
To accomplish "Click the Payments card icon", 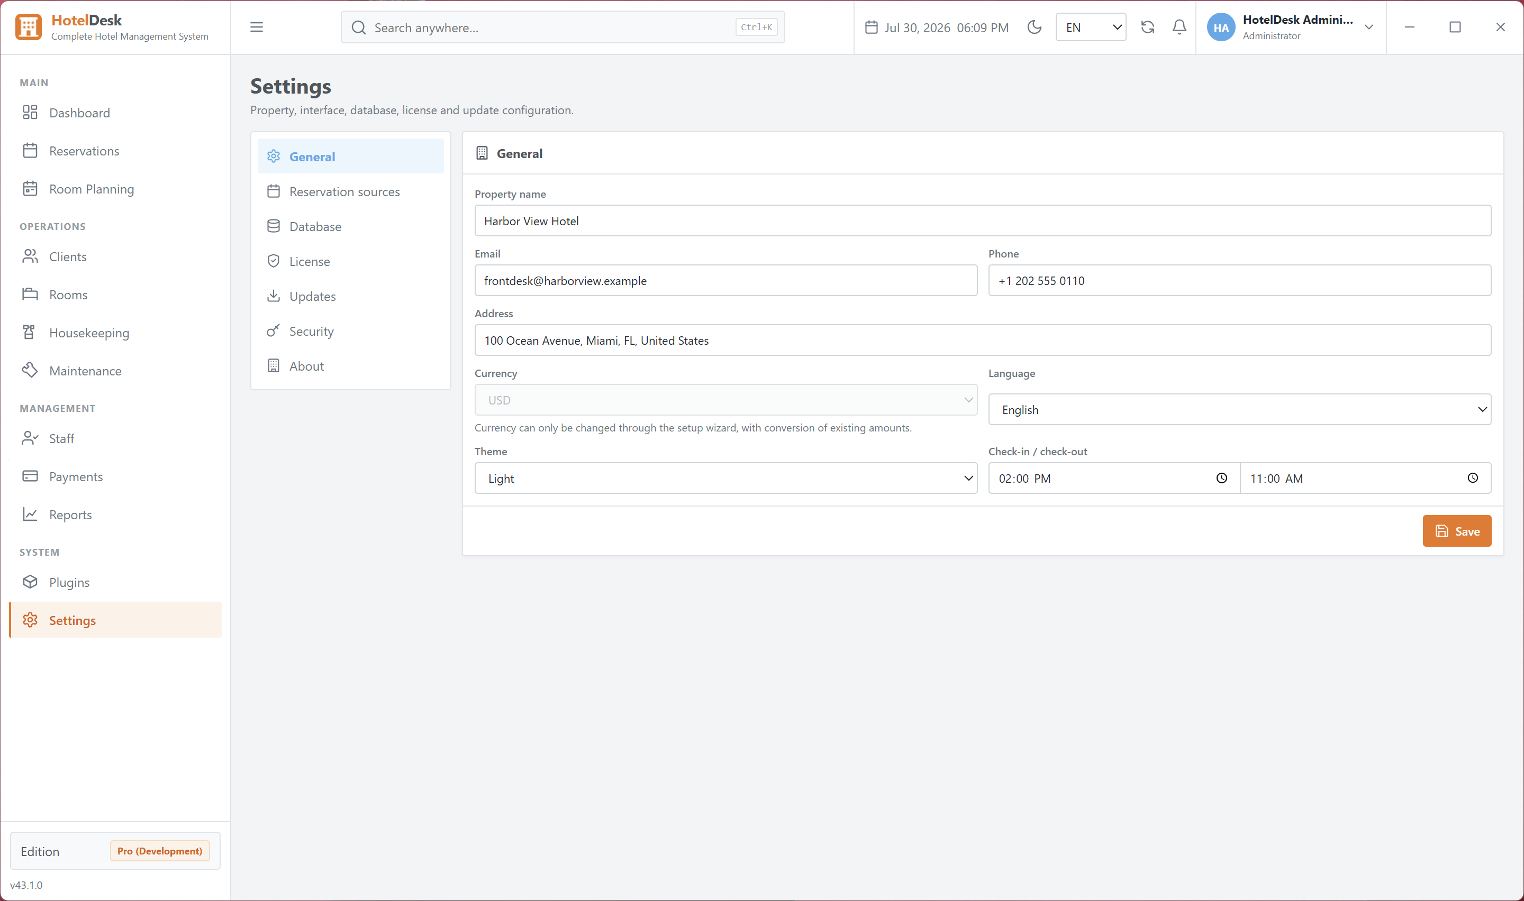I will pyautogui.click(x=30, y=476).
